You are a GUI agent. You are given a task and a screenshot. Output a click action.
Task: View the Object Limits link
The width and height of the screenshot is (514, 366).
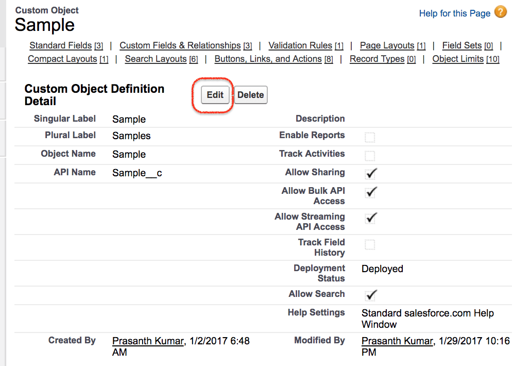tap(458, 59)
